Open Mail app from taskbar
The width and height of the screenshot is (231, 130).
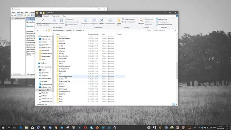pos(32,127)
